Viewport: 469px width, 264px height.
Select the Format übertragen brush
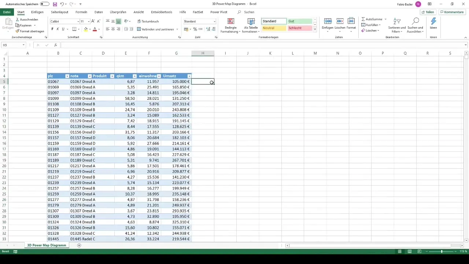pos(18,31)
